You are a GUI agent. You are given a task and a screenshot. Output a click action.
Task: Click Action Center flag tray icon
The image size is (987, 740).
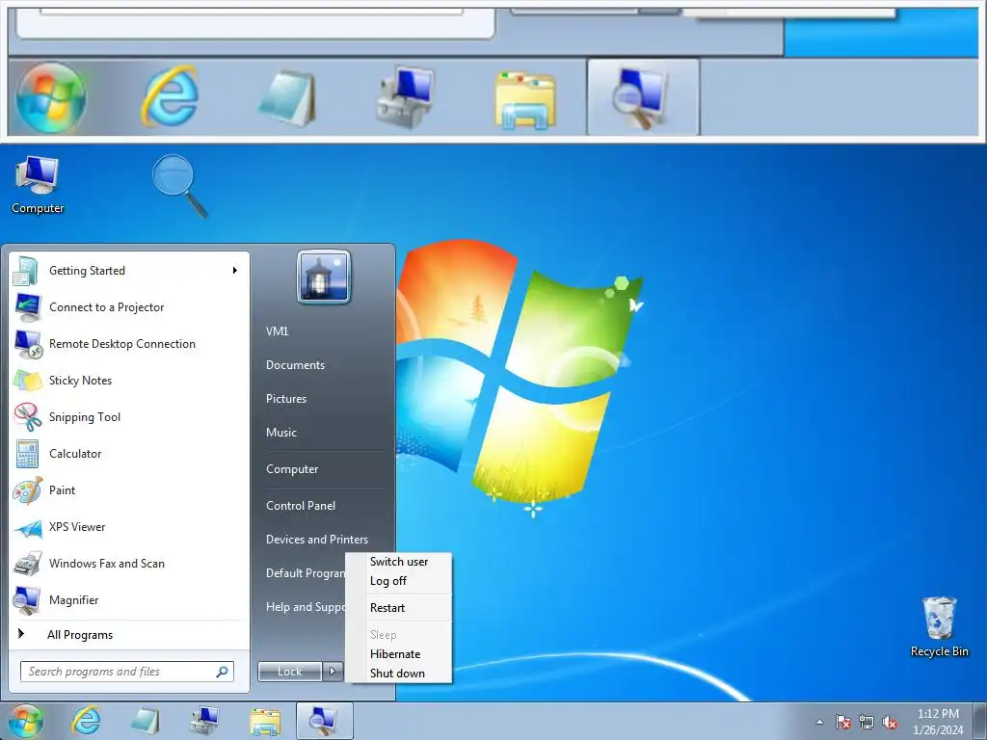843,722
